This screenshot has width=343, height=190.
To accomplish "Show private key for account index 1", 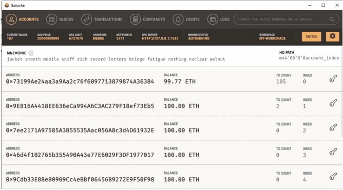I will point(333,103).
